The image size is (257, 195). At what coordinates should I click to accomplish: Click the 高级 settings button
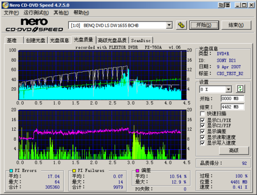coord(234,150)
